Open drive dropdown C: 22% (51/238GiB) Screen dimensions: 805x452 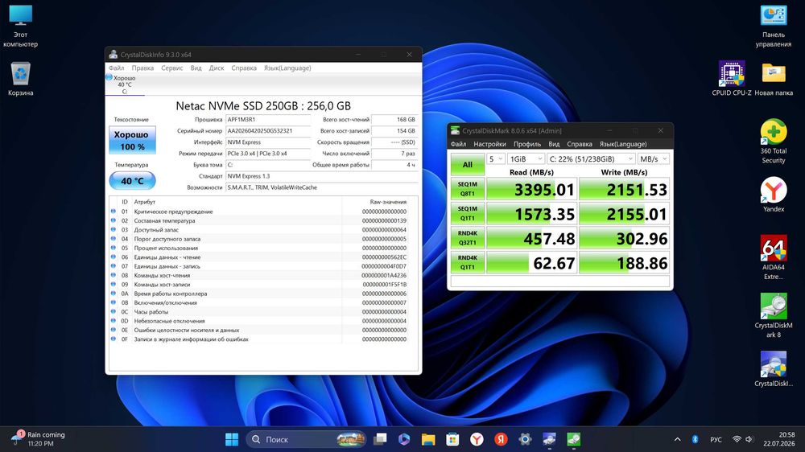coord(591,159)
